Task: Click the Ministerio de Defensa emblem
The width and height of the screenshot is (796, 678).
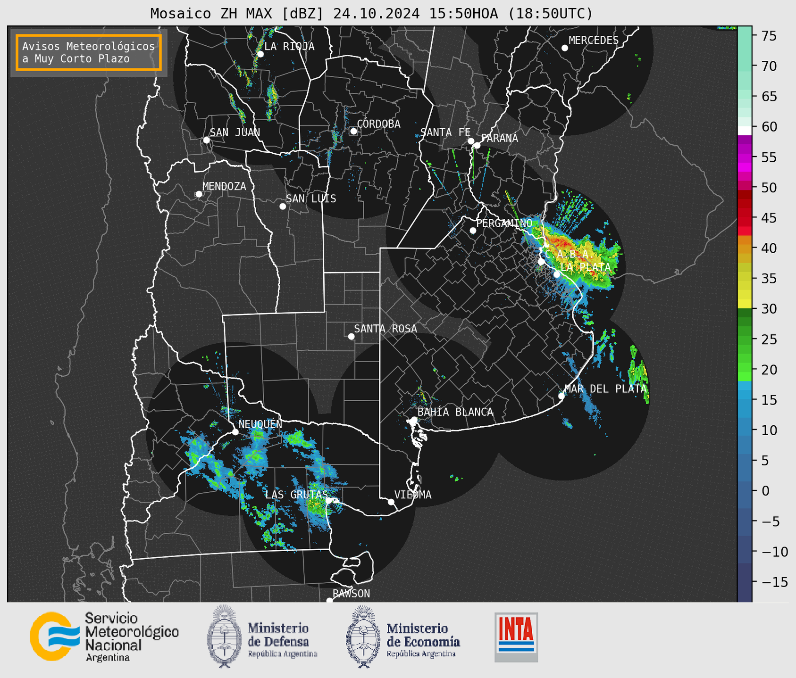Action: click(x=224, y=637)
